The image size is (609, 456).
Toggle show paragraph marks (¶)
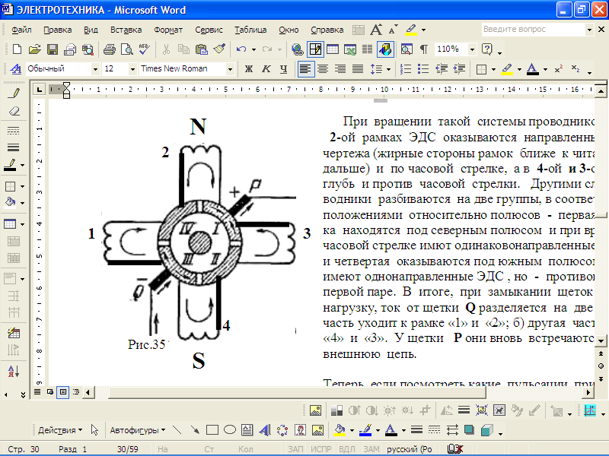[x=423, y=49]
